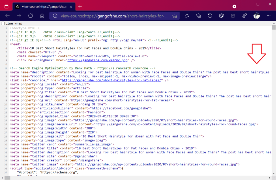Image resolution: width=276 pixels, height=180 pixels.
Task: Click the scroll down arrow
Action: (x=274, y=173)
